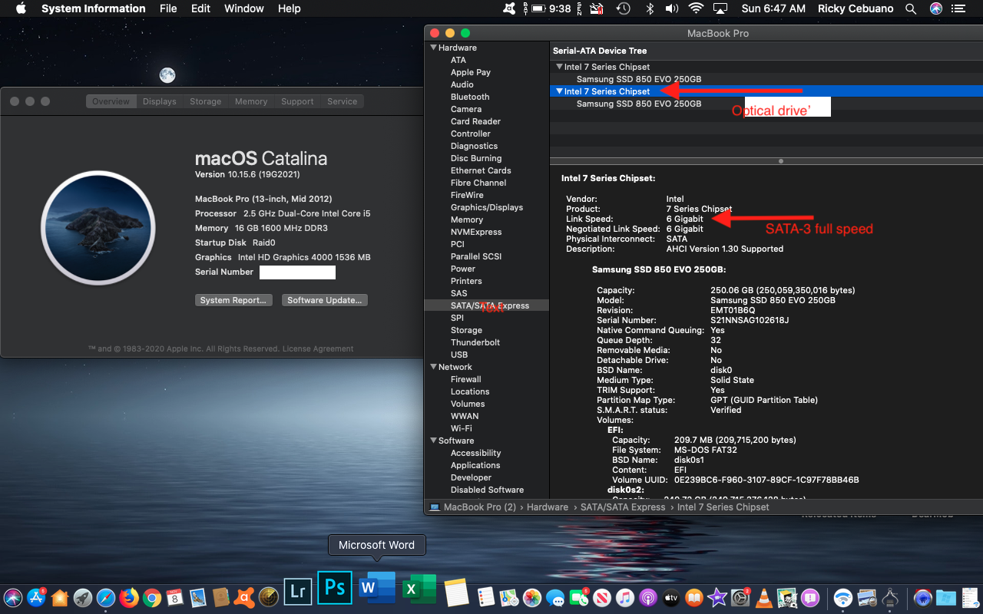Launch Lightroom from the Dock

[x=296, y=591]
